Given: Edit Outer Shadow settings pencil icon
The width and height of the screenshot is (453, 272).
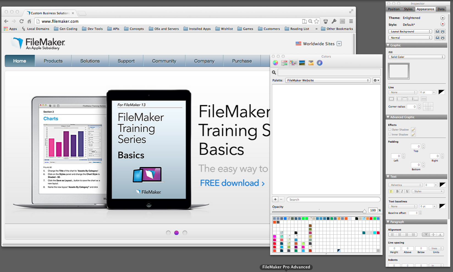Looking at the screenshot, I should point(413,129).
